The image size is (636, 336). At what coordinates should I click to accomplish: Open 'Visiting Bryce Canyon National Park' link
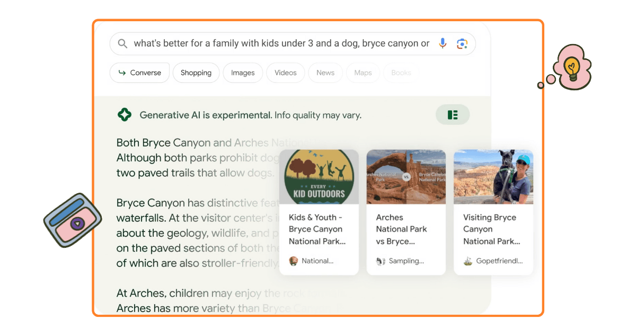[x=492, y=229]
